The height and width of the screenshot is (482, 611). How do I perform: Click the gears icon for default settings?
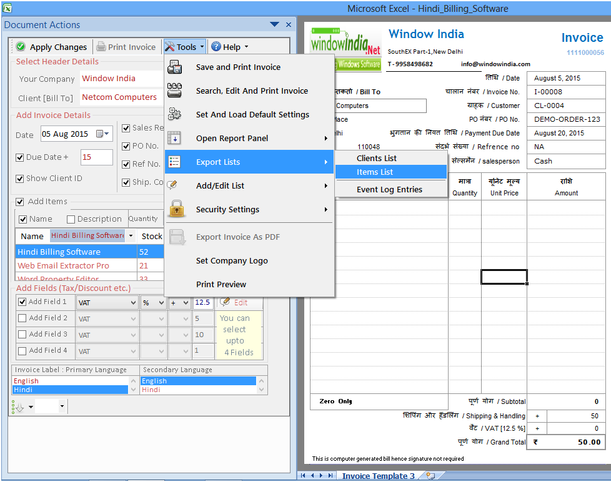point(174,114)
